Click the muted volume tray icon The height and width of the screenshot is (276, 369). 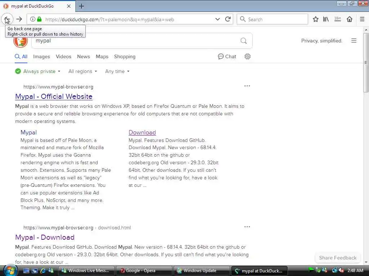coord(341,270)
